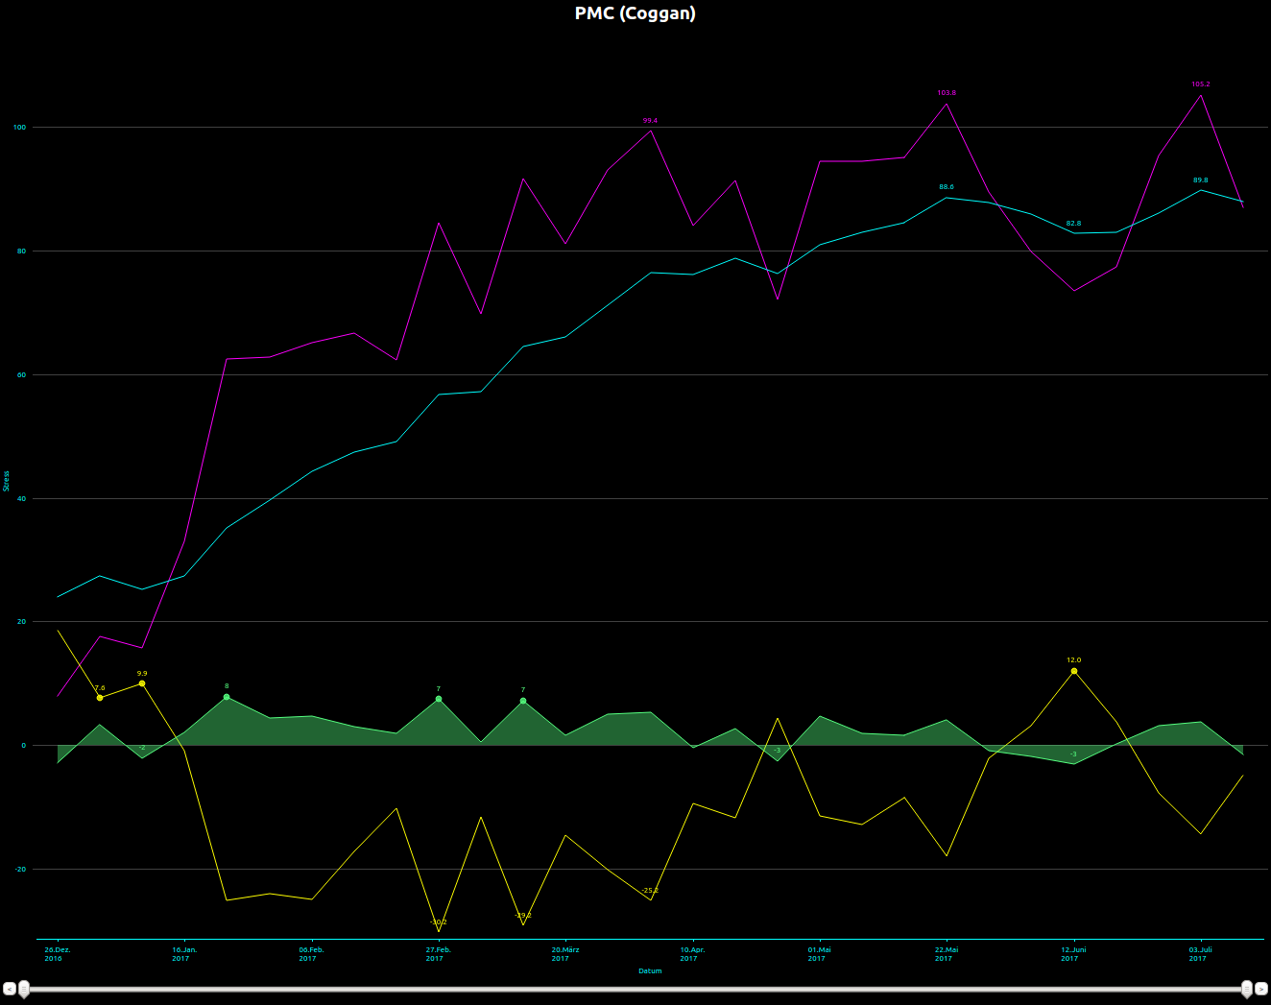Click the Datum axis title

tap(650, 971)
